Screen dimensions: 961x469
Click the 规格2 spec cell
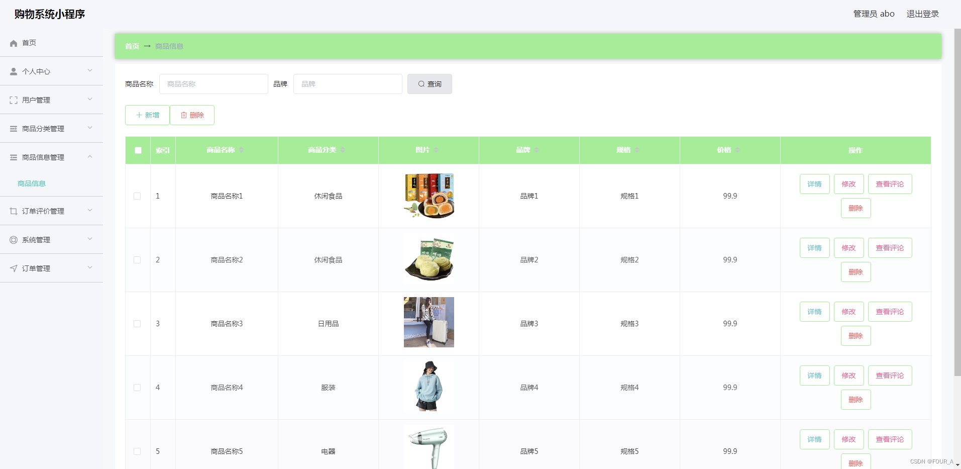tap(629, 260)
